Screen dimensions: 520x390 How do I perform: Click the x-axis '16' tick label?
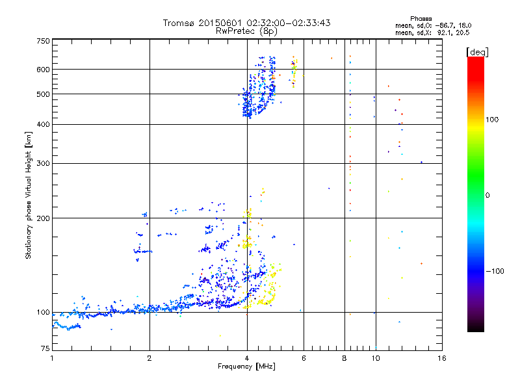click(x=442, y=358)
